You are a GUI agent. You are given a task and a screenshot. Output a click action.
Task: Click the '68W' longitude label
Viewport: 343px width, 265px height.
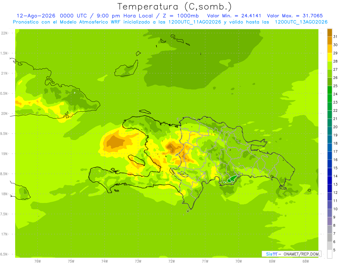coord(306,261)
